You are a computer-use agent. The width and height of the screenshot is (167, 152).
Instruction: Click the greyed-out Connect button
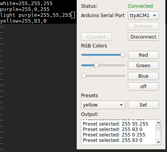pyautogui.click(x=96, y=37)
